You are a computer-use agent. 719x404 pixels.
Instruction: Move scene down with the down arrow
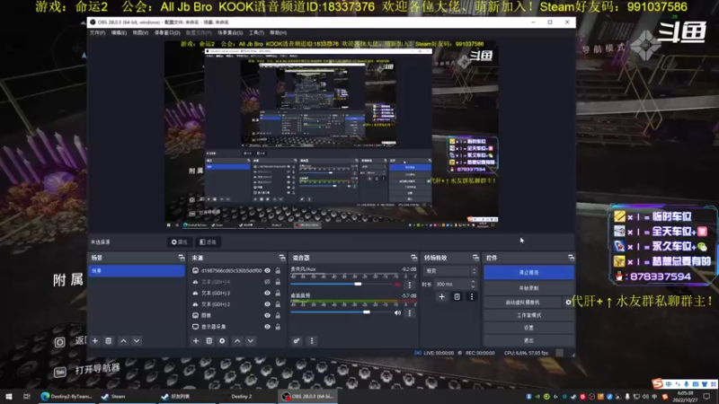pos(137,341)
